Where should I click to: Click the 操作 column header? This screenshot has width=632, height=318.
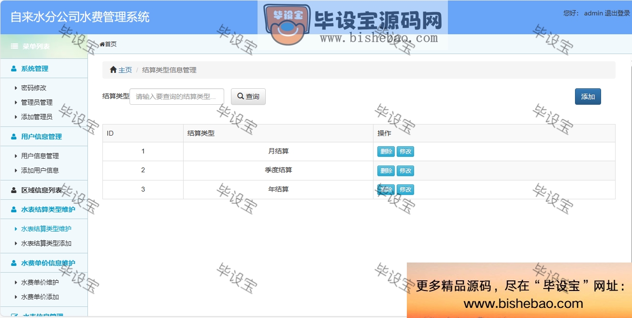pyautogui.click(x=494, y=133)
